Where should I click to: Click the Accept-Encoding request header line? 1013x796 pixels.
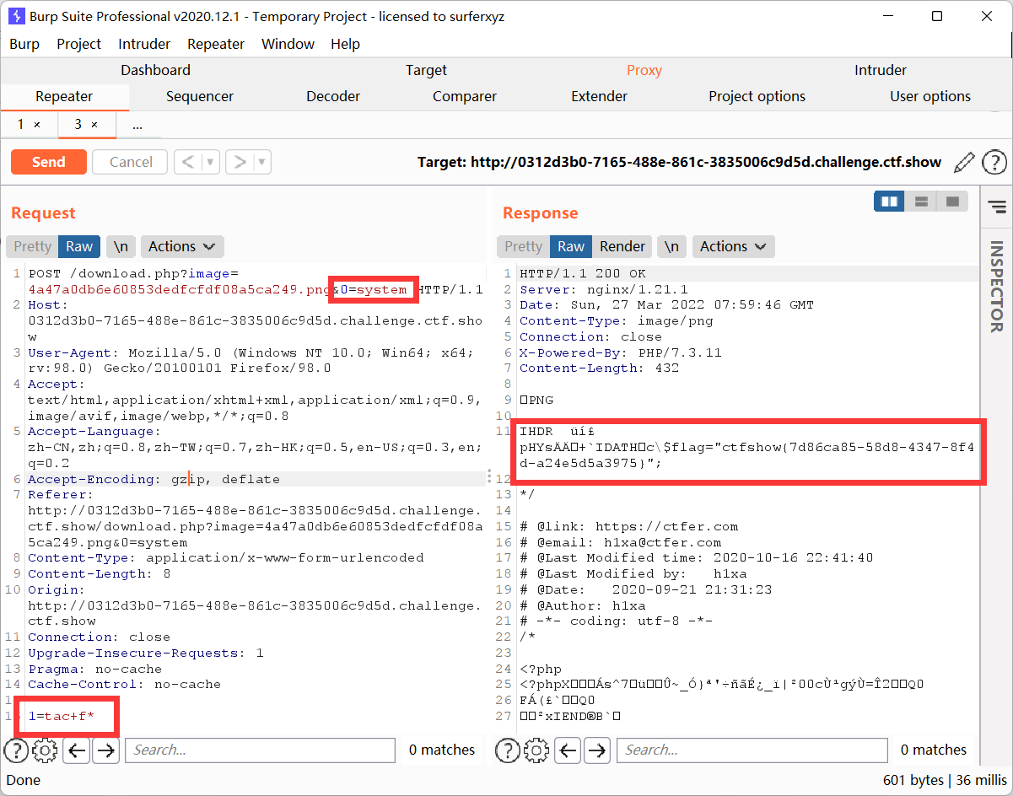[x=154, y=479]
